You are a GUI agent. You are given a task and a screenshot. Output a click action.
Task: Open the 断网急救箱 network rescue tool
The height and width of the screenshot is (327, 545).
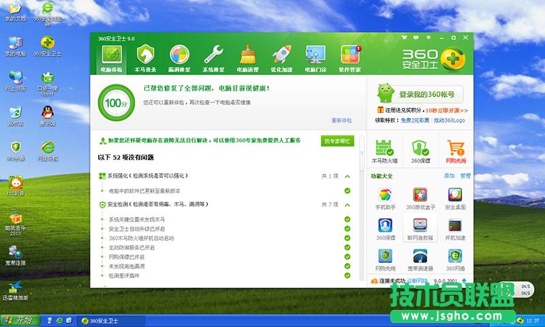[x=420, y=229]
